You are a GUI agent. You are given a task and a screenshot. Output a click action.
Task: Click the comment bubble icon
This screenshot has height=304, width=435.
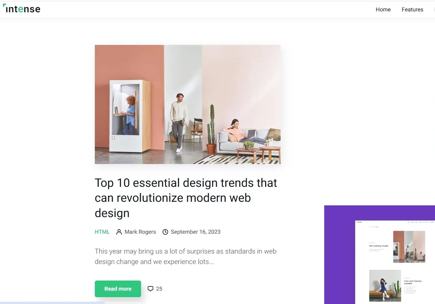pyautogui.click(x=150, y=289)
